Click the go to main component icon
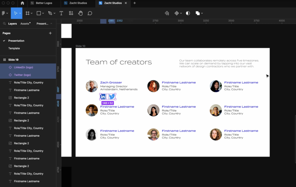 coord(167,13)
